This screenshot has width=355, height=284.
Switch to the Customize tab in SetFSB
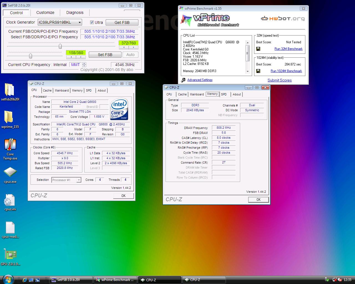(x=45, y=12)
